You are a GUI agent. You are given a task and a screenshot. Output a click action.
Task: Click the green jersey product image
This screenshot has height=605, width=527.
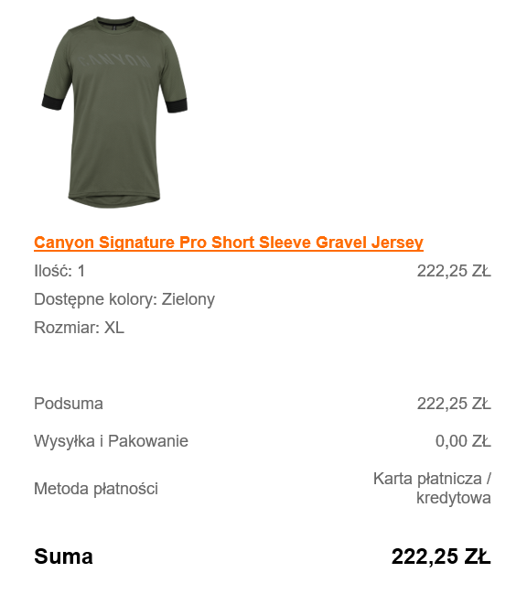tap(114, 112)
